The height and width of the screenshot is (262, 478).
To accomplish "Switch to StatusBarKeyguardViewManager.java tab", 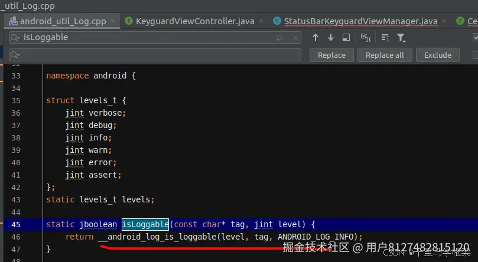I will pos(360,21).
